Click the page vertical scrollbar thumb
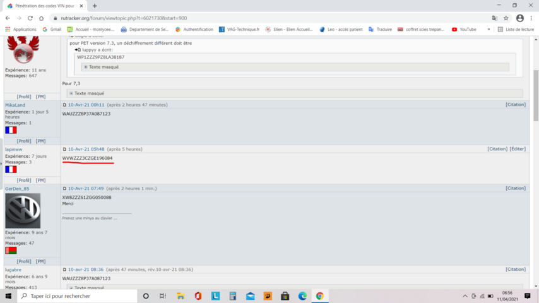 [536, 95]
